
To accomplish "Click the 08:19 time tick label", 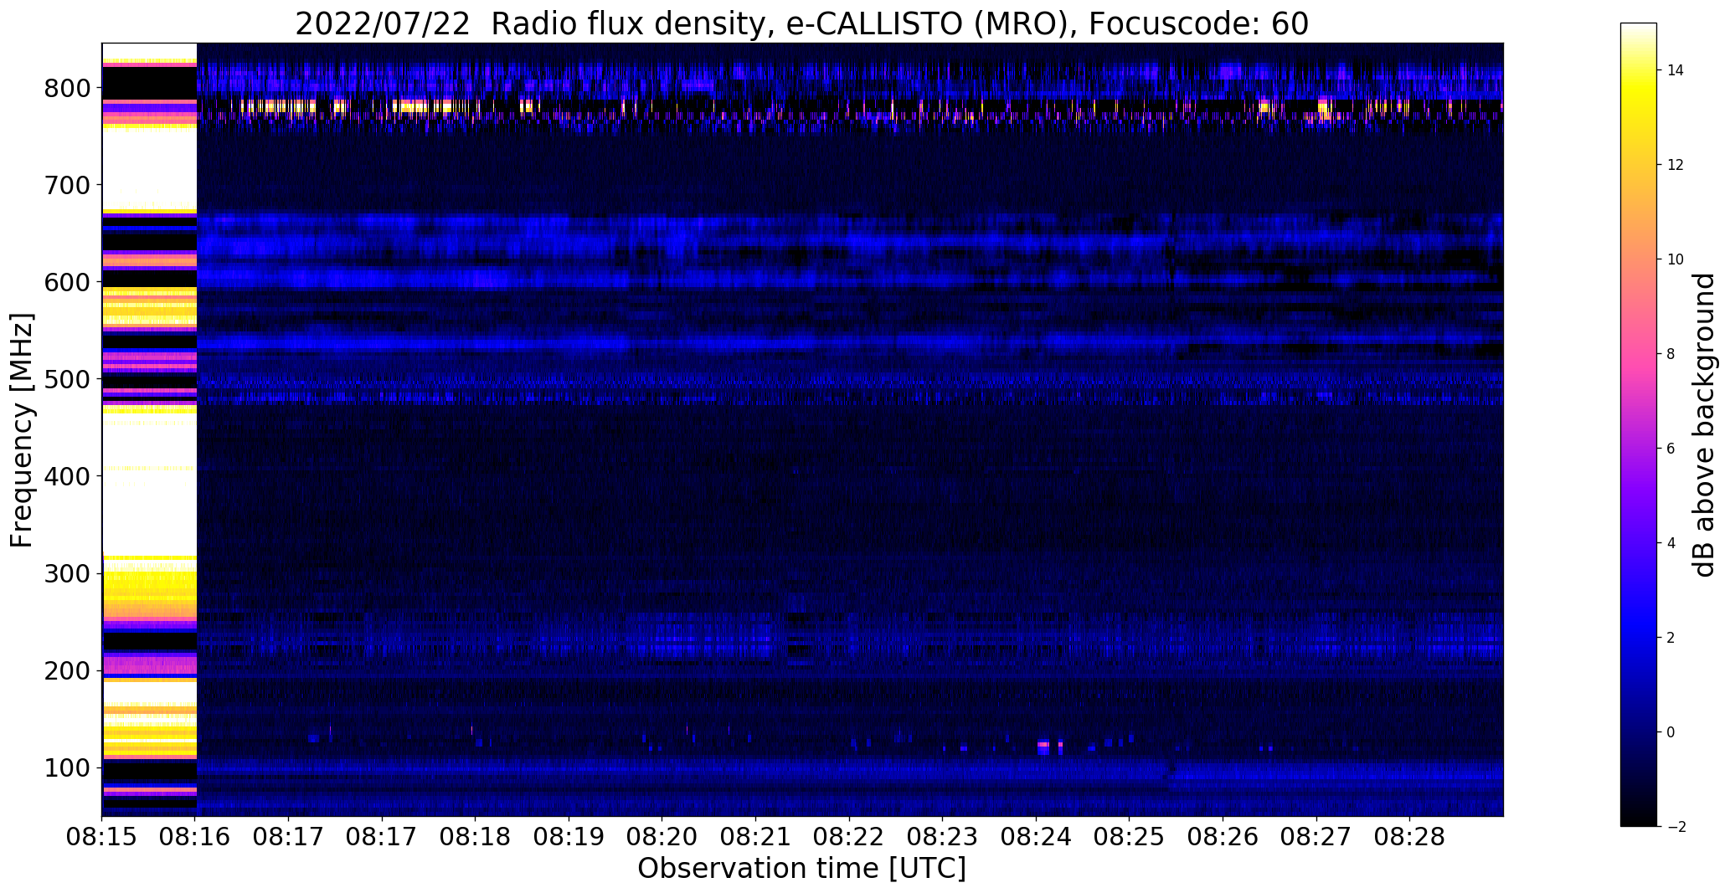I will click(569, 837).
